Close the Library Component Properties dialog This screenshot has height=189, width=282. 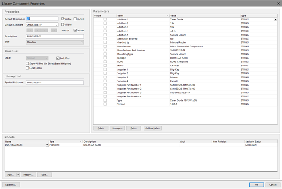coord(277,3)
